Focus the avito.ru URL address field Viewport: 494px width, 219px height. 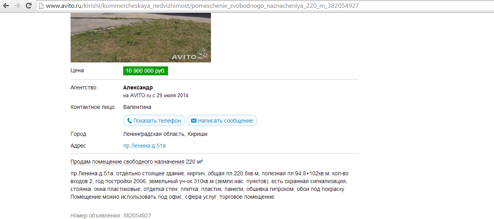pos(265,6)
